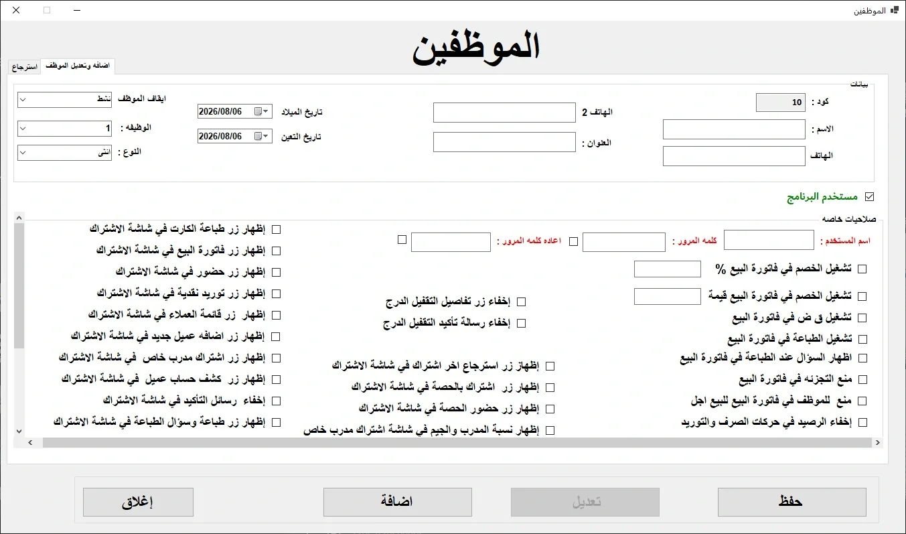Image resolution: width=906 pixels, height=534 pixels.
Task: Click scroll-left arrow of permissions panel
Action: (30, 443)
